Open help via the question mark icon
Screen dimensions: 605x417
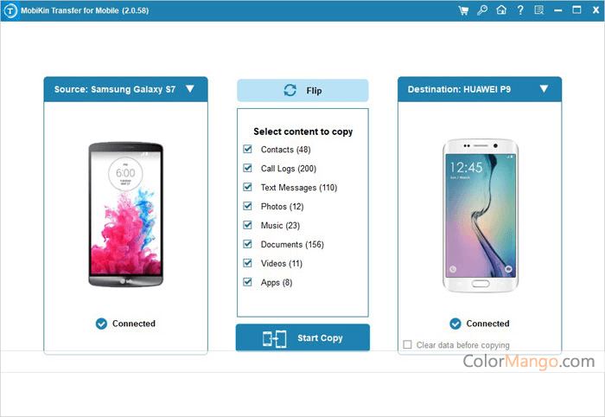click(520, 10)
